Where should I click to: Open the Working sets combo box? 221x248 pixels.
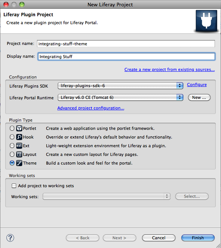click(106, 196)
